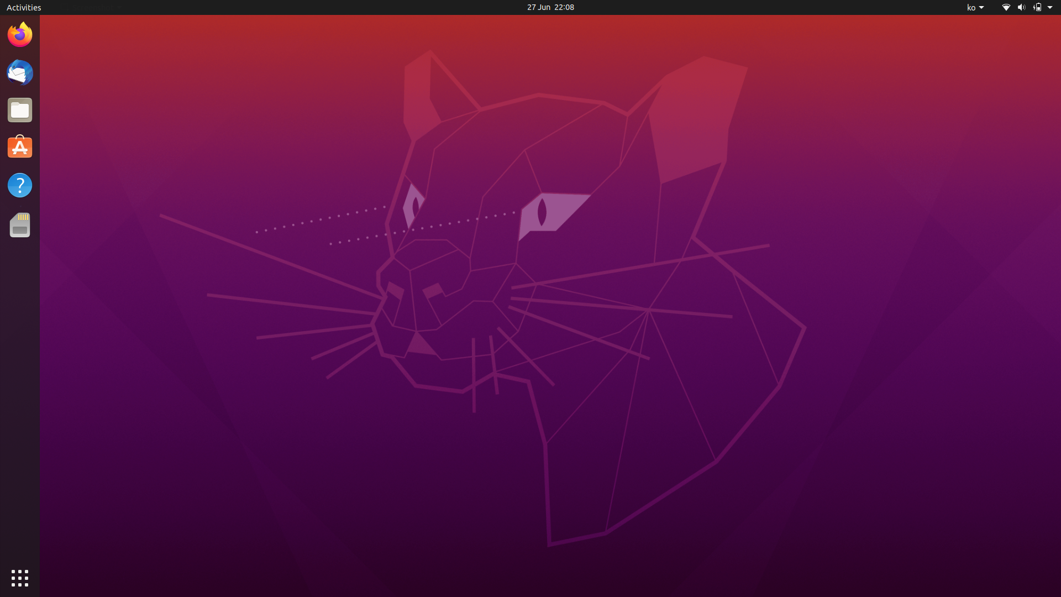The height and width of the screenshot is (597, 1061).
Task: Click the SD card drive icon in dock
Action: coord(20,225)
